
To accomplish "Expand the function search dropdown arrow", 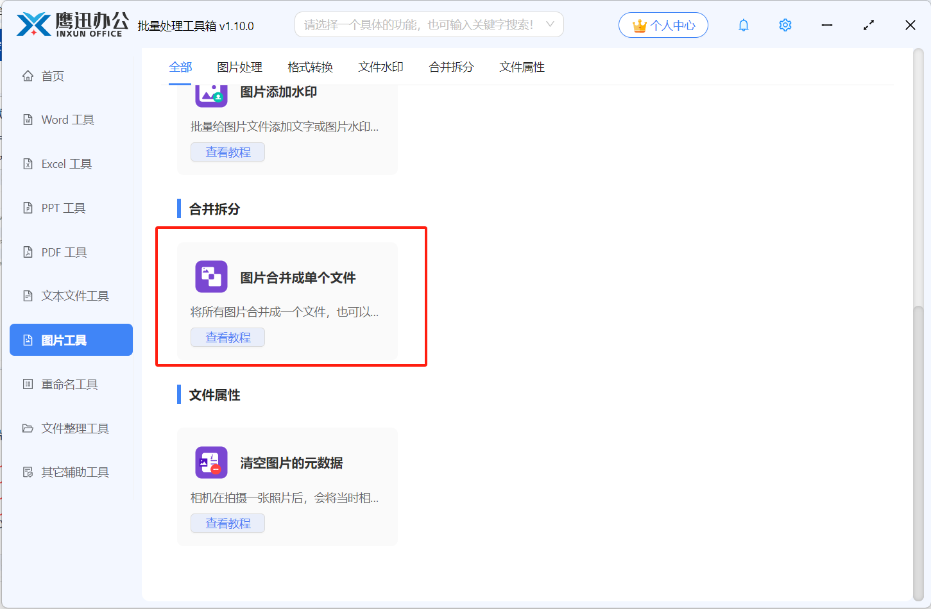I will (550, 24).
